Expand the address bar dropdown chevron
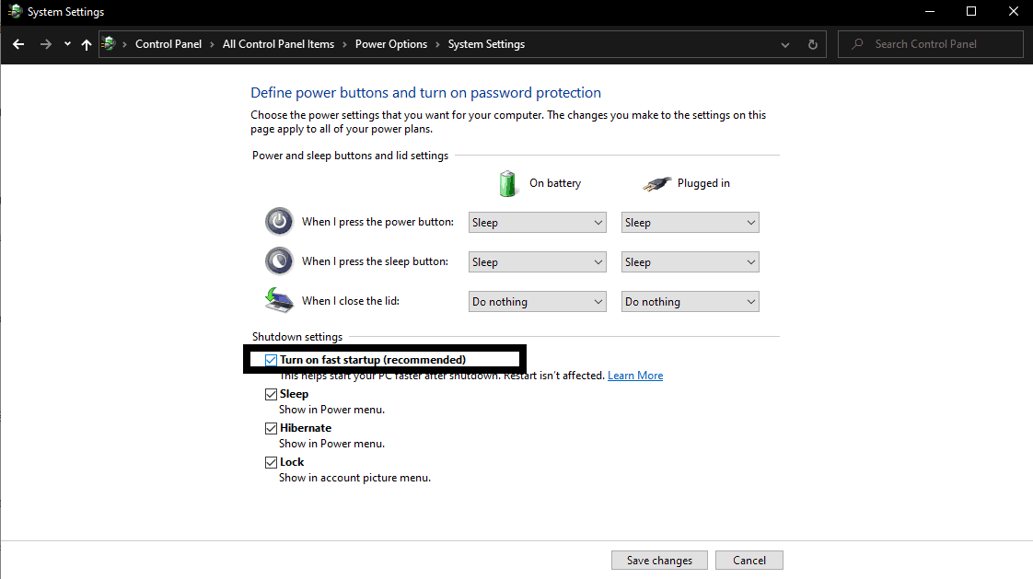Viewport: 1033px width, 579px height. [784, 43]
